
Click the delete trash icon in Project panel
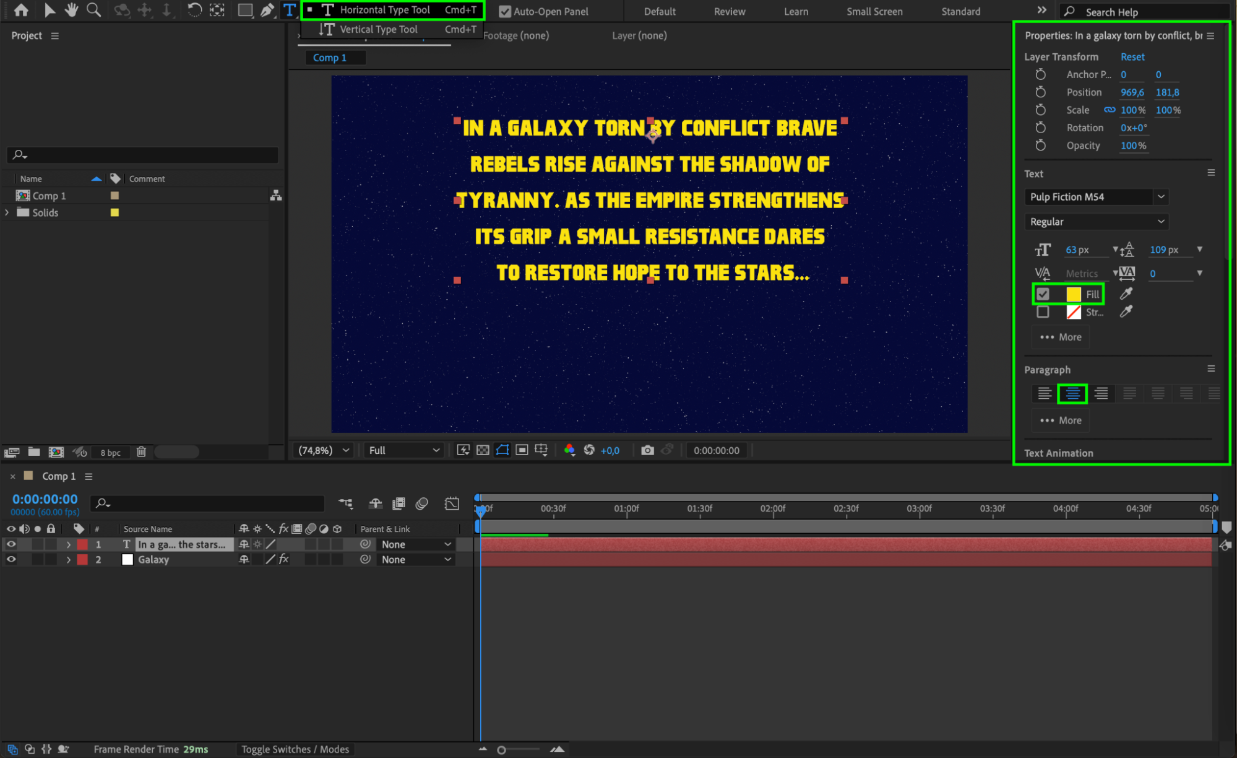(141, 452)
